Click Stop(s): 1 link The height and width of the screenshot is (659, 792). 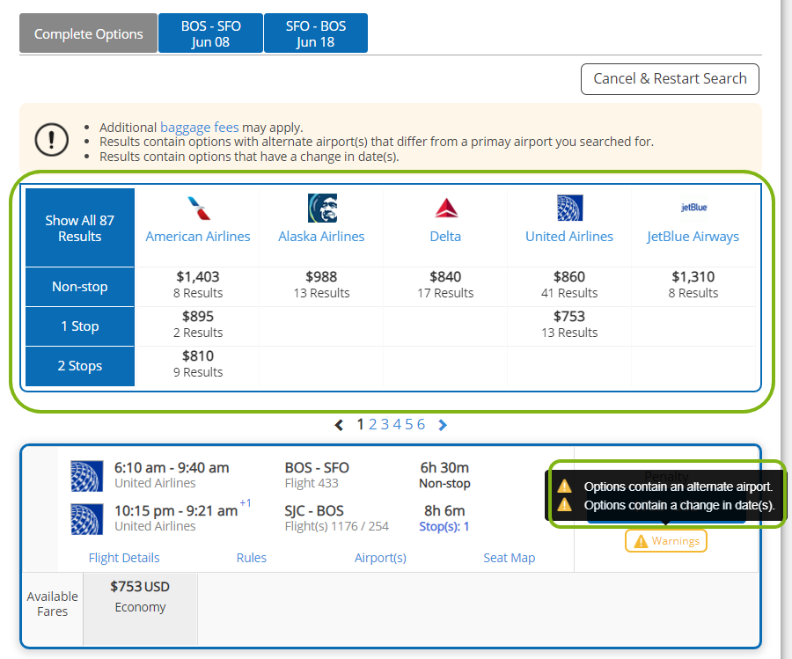[444, 527]
